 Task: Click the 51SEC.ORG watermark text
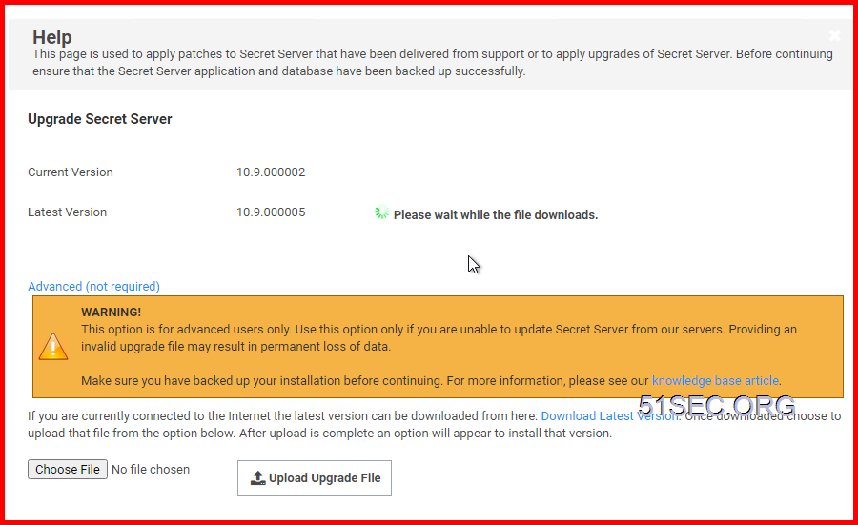pyautogui.click(x=716, y=406)
